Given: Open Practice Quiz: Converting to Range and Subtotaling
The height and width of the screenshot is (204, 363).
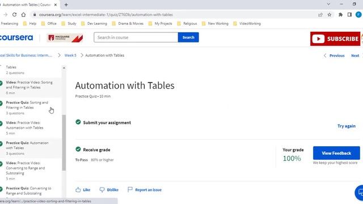Looking at the screenshot, I should point(28,191).
